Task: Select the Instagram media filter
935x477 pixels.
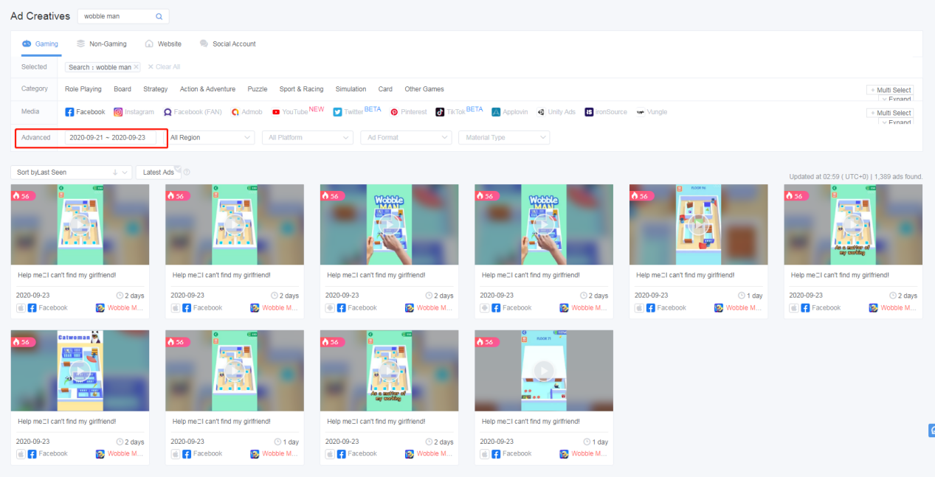Action: click(x=134, y=112)
